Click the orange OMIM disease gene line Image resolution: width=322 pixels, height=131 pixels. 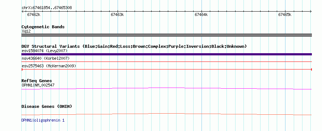(166, 114)
